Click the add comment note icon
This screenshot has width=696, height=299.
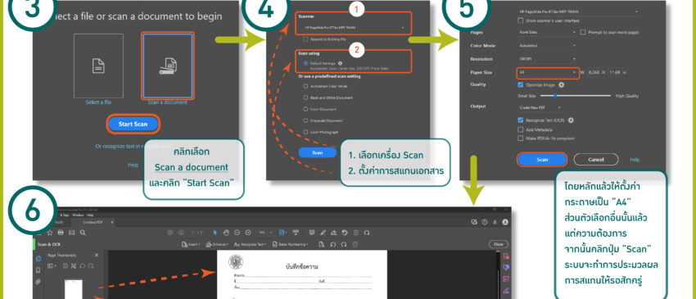[312, 233]
